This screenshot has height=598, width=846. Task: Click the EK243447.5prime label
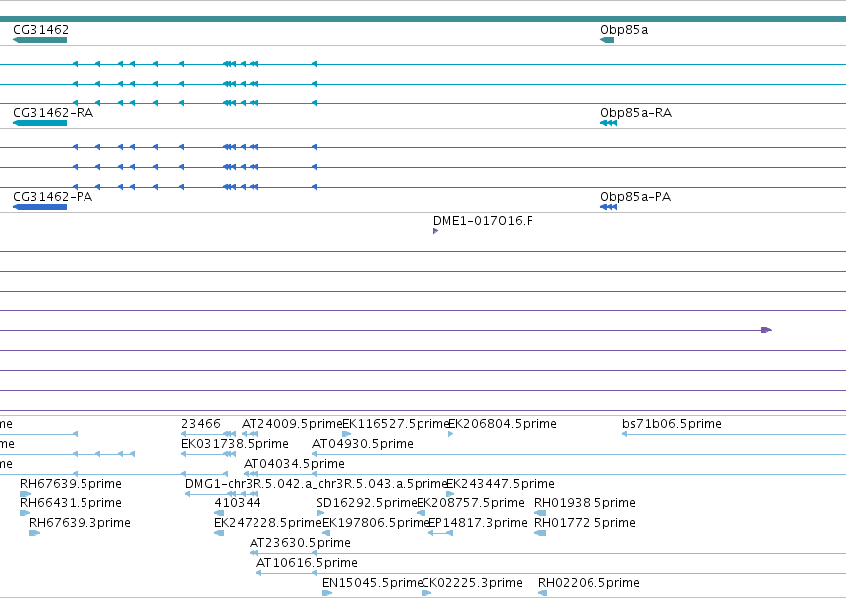pyautogui.click(x=500, y=484)
